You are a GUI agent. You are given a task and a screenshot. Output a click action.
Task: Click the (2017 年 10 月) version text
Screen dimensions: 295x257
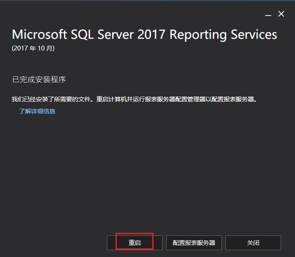[x=33, y=48]
